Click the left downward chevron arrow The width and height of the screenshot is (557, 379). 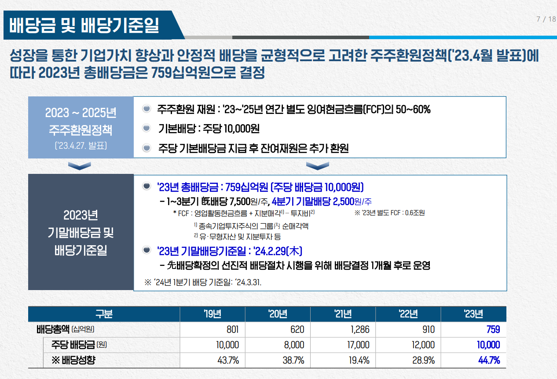point(80,166)
